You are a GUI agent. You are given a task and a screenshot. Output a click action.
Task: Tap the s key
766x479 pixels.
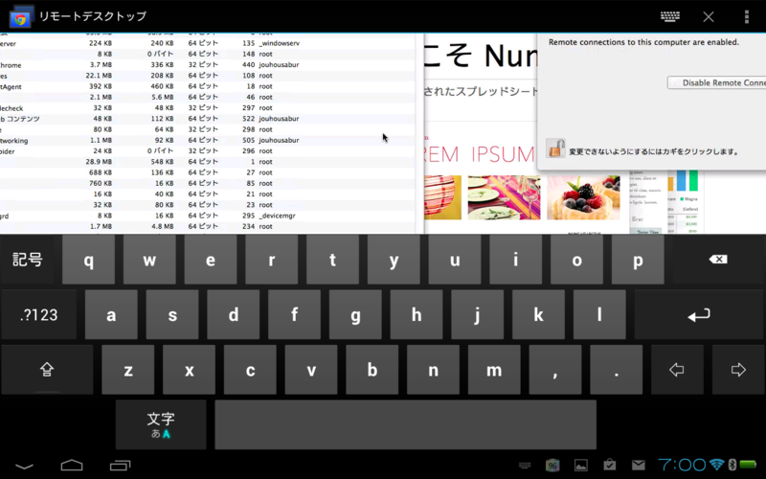click(172, 315)
